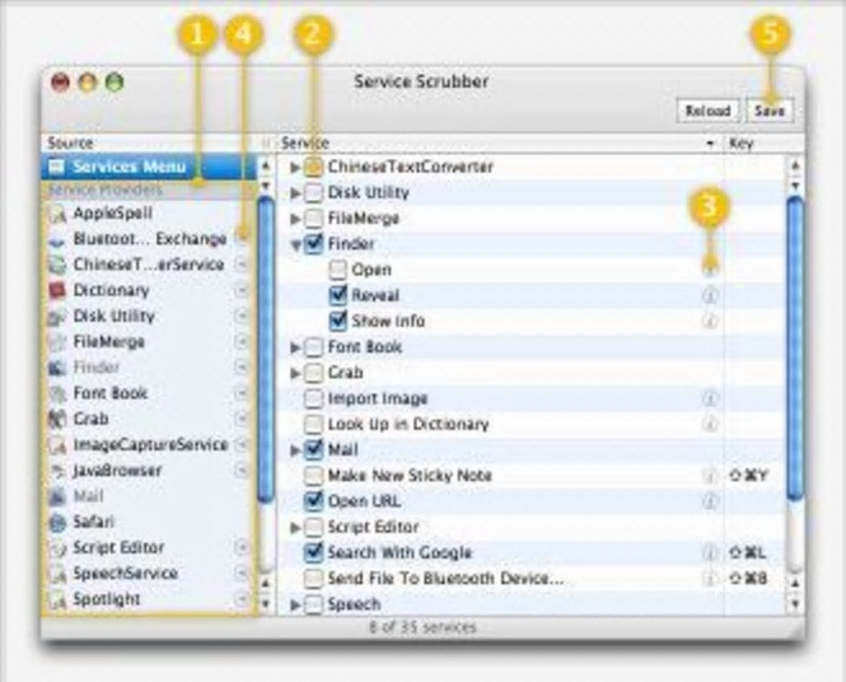Tick the Look Up in Dictionary checkbox
The image size is (846, 682).
pyautogui.click(x=314, y=424)
